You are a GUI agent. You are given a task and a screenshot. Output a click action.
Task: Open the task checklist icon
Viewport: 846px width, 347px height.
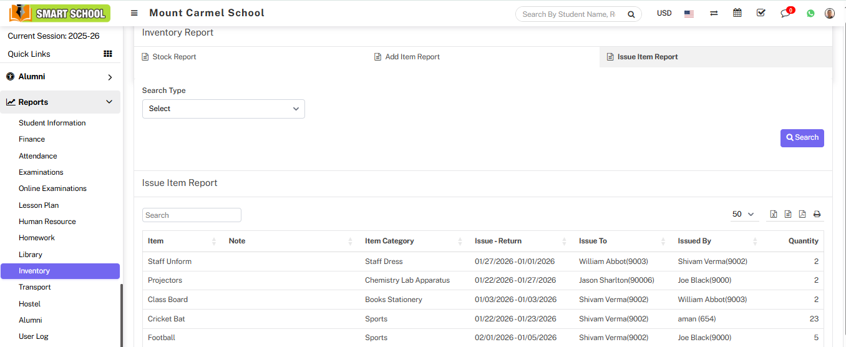pos(761,13)
